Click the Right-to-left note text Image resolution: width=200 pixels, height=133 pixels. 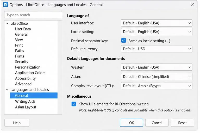tap(135, 110)
